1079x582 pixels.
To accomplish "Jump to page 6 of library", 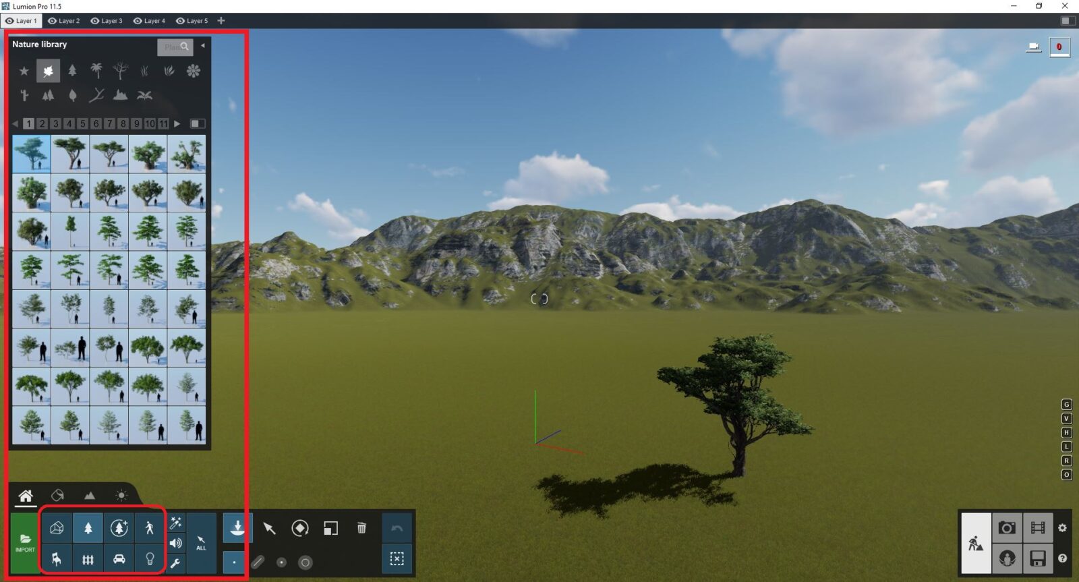I will pyautogui.click(x=96, y=123).
